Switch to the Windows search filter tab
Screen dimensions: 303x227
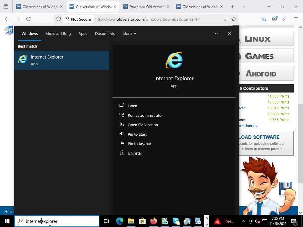pos(30,34)
